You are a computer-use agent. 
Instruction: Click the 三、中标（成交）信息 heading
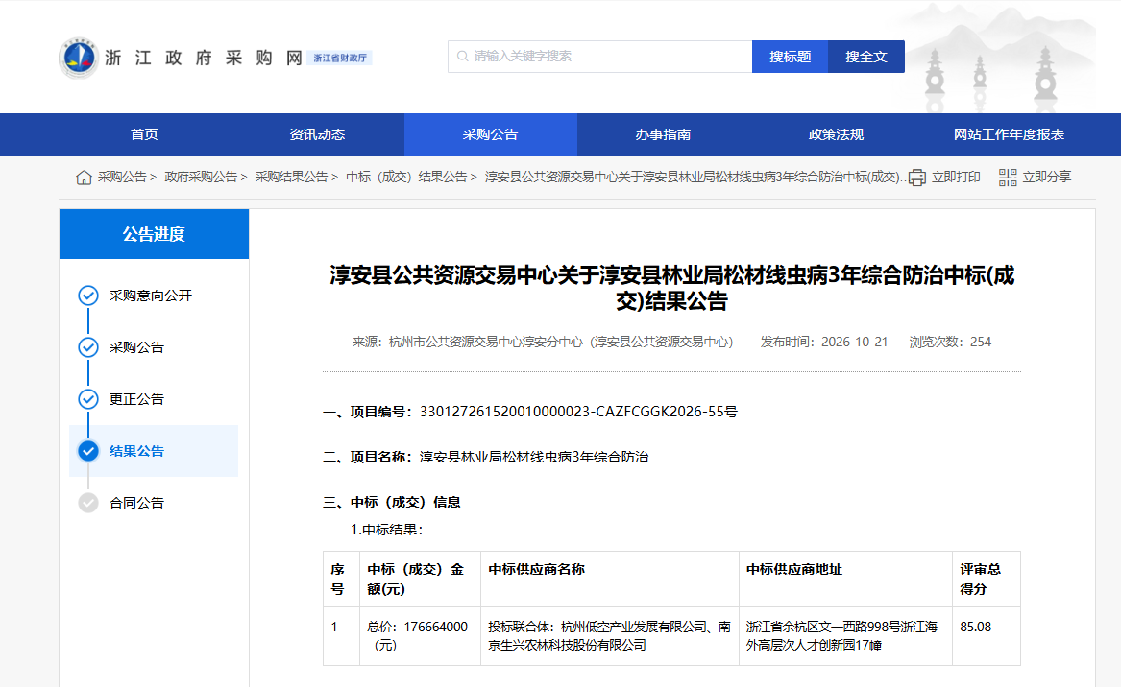[392, 502]
